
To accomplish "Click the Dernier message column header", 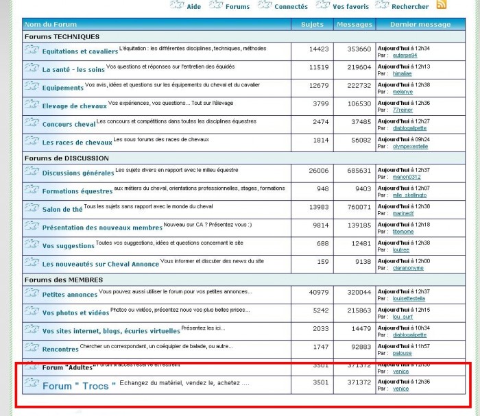I will [420, 24].
